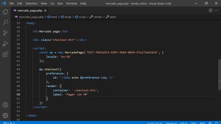The image size is (221, 124).
Task: Open the Run and Debug view
Action: [5, 44]
